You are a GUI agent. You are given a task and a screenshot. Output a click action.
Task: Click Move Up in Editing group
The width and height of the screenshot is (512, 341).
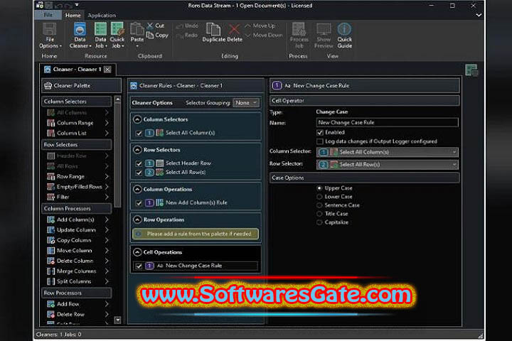pyautogui.click(x=260, y=26)
